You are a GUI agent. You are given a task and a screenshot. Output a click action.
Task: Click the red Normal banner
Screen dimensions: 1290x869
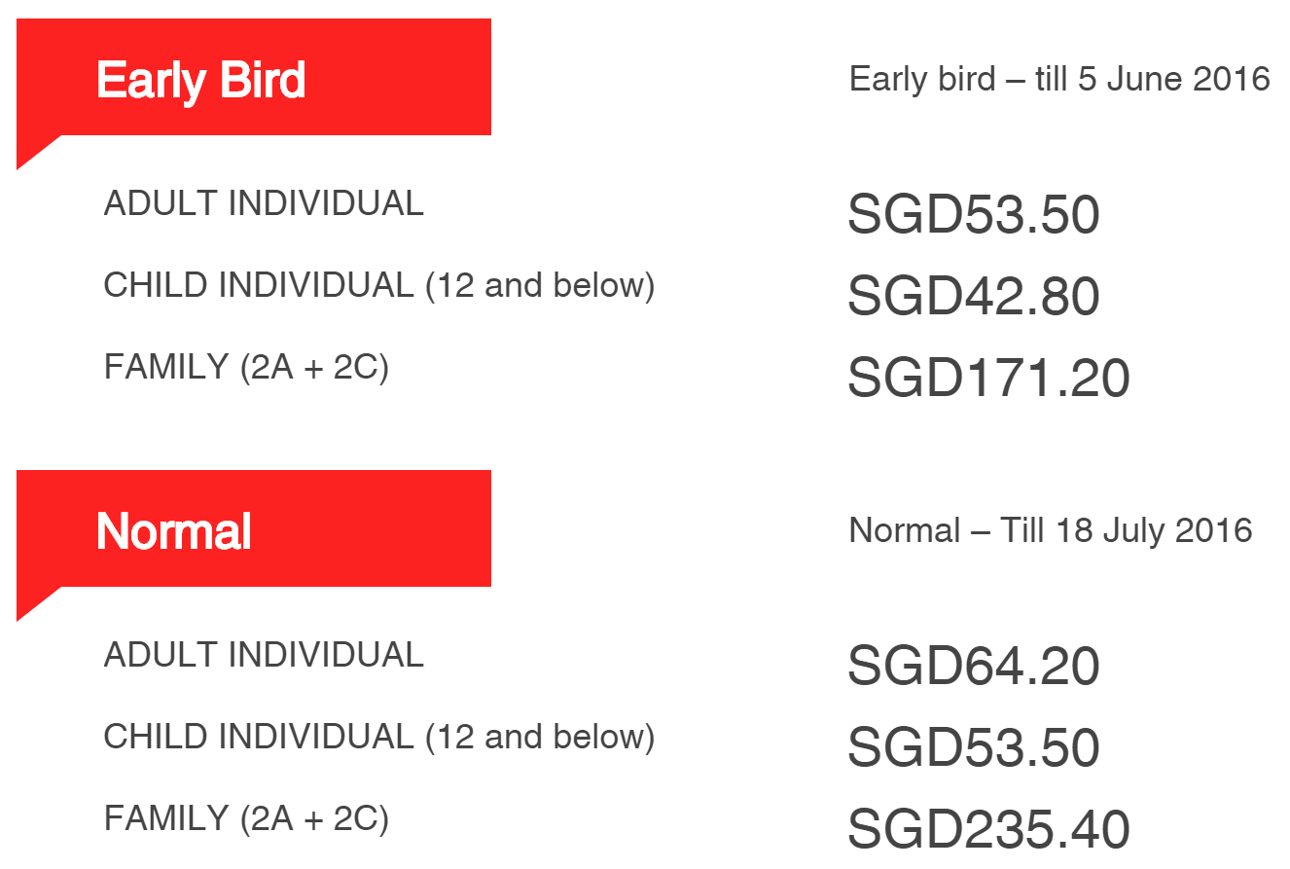tap(253, 529)
